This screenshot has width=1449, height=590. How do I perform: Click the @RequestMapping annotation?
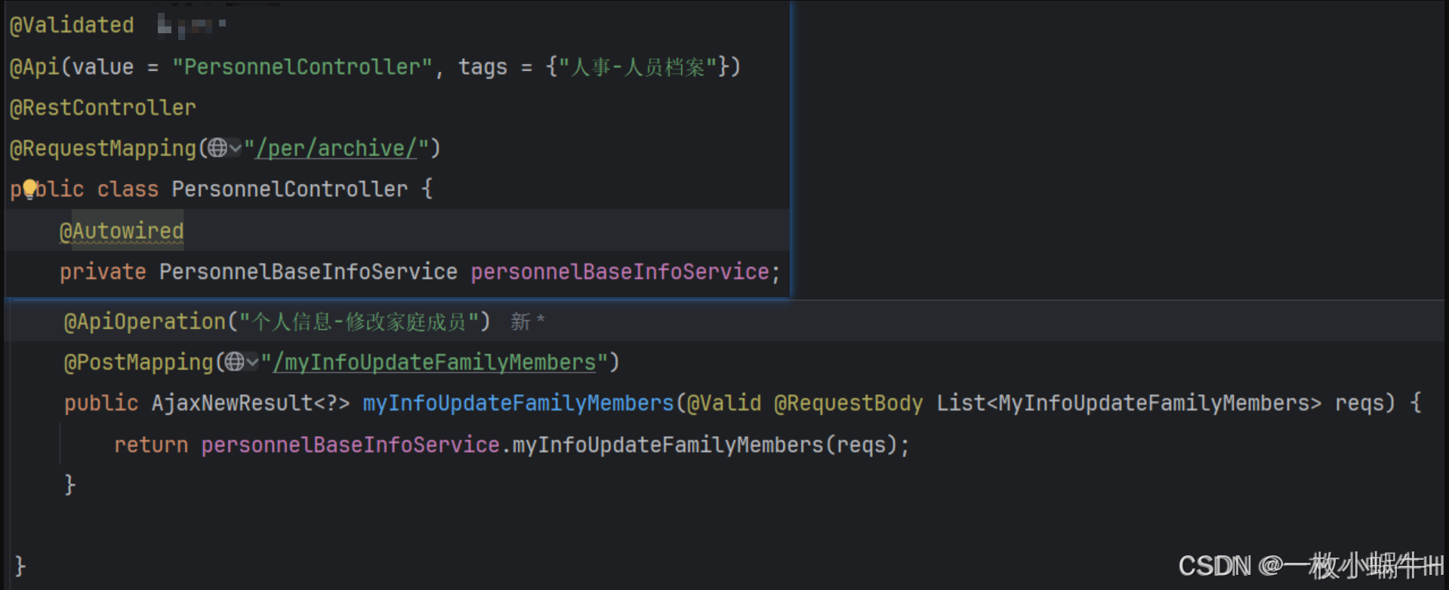pos(103,149)
